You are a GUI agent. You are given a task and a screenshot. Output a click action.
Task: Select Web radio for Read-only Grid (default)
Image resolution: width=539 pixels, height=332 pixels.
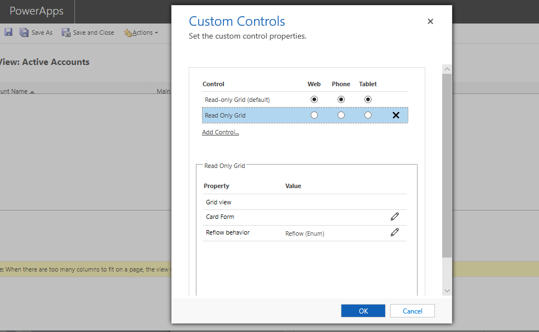pyautogui.click(x=314, y=99)
